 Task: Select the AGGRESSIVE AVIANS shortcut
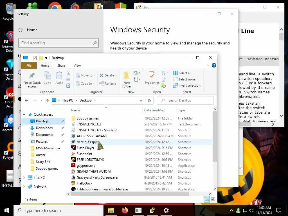coord(92,136)
